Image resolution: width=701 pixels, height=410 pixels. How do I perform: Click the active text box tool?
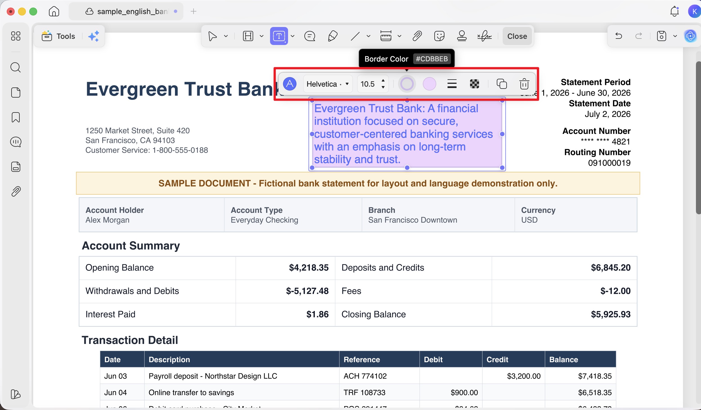tap(279, 36)
